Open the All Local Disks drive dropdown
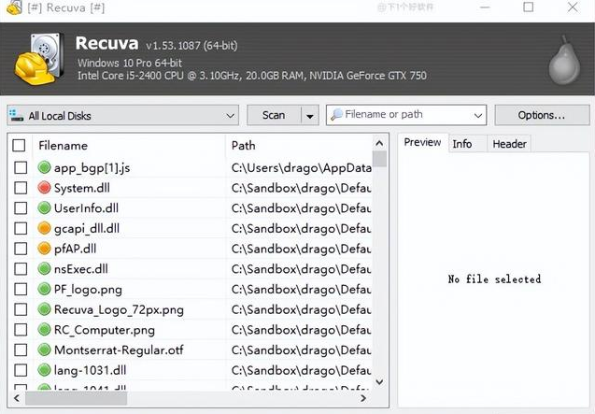This screenshot has width=595, height=414. coord(231,116)
